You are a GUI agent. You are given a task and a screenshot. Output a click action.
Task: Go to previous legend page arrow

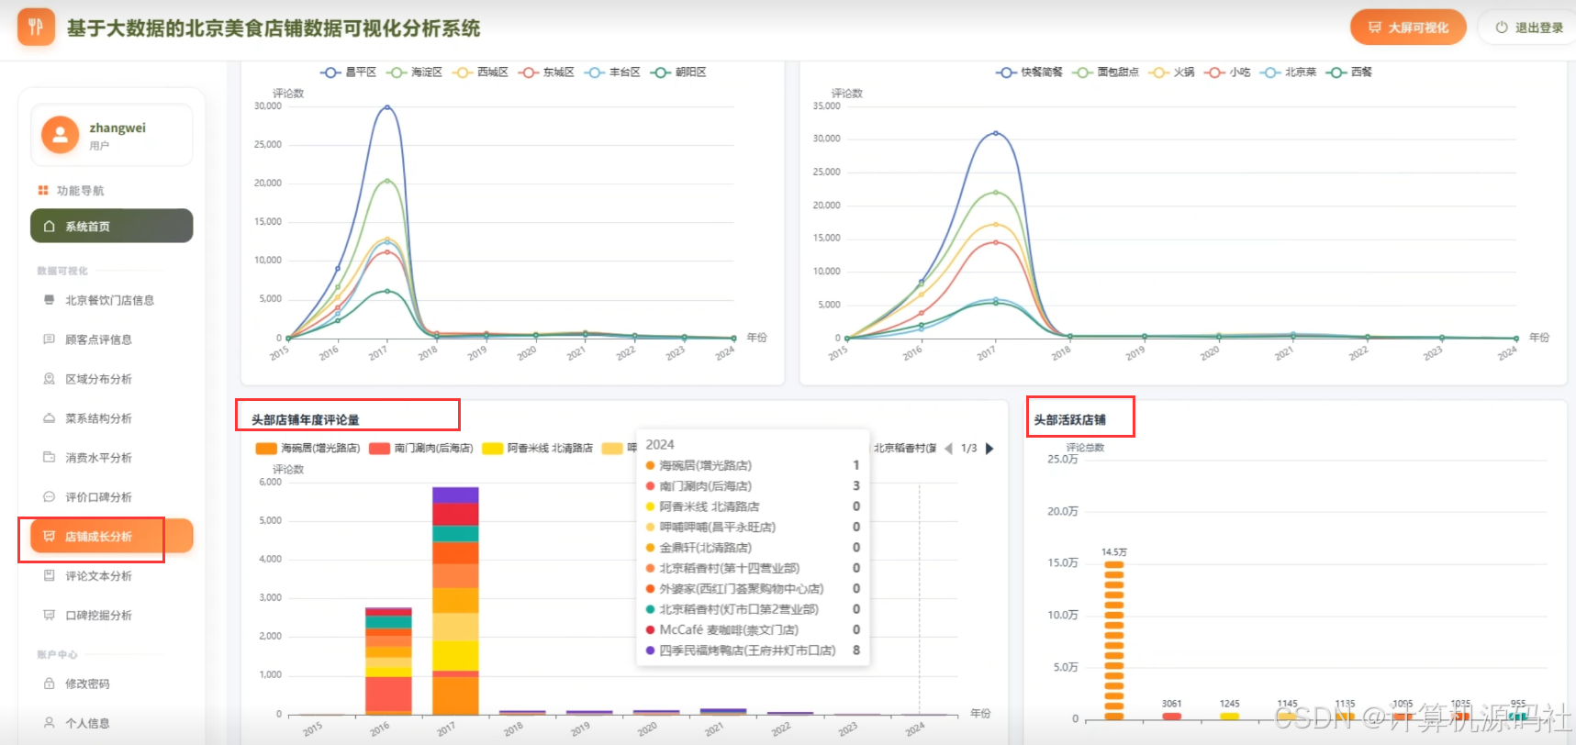(948, 449)
